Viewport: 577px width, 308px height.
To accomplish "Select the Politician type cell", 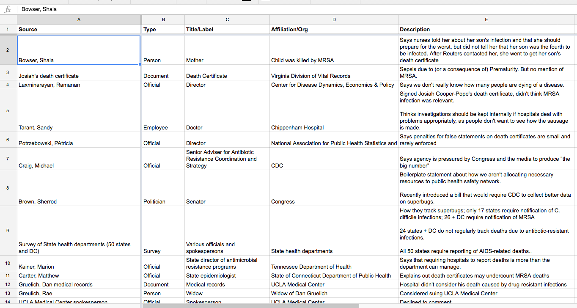I will (x=163, y=188).
